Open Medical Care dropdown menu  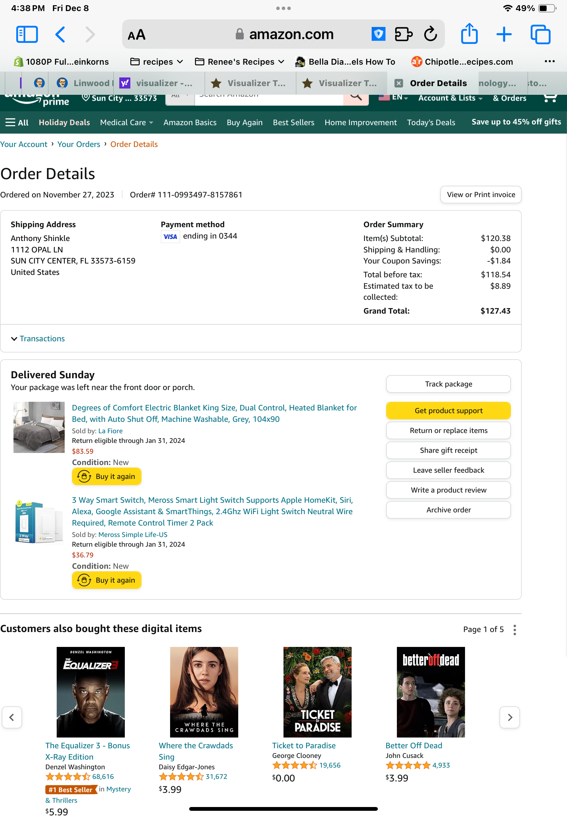[x=127, y=122]
